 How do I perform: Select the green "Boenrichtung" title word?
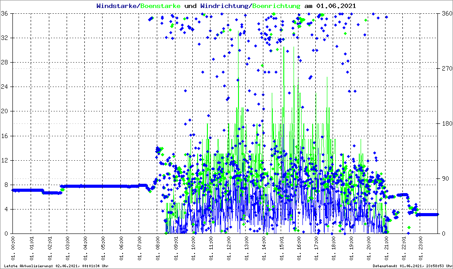[x=277, y=6]
